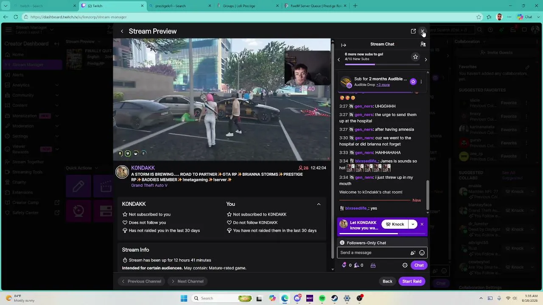The width and height of the screenshot is (543, 305).
Task: Click the browser address bar URL
Action: click(78, 17)
